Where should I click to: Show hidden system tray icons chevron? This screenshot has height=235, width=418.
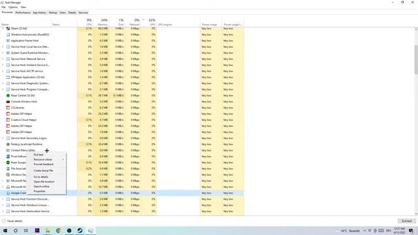click(364, 230)
